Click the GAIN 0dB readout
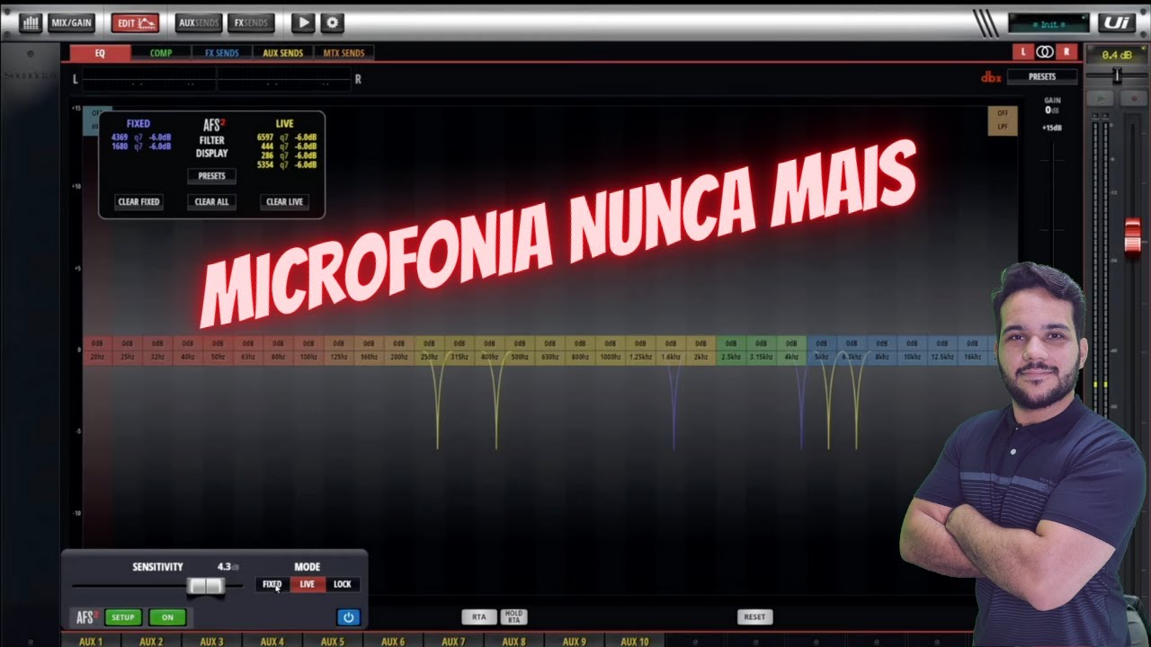This screenshot has height=647, width=1151. [1051, 106]
